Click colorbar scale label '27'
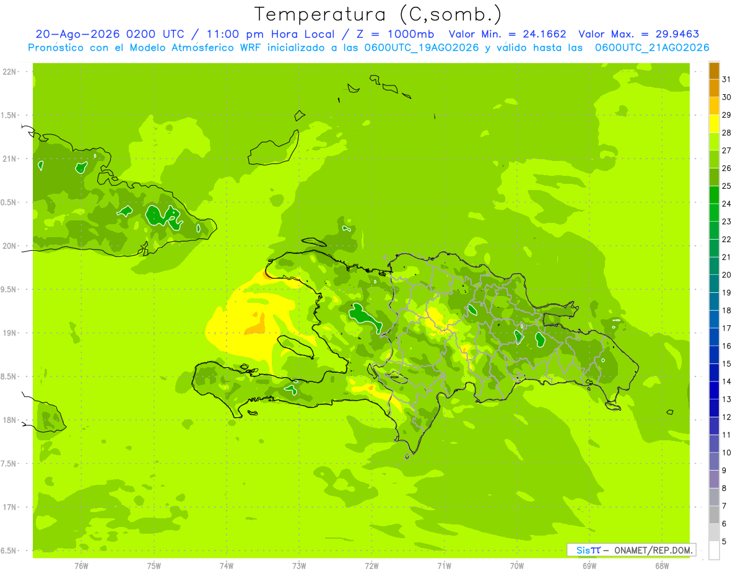 pyautogui.click(x=727, y=150)
